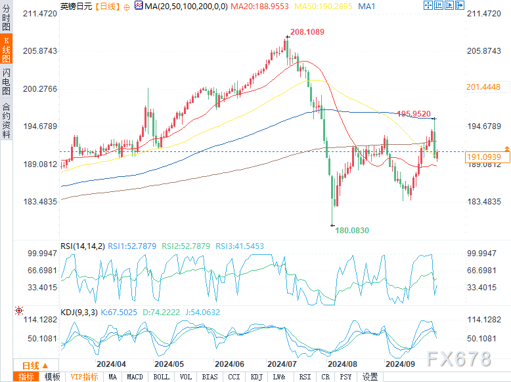Select the 指标 tab at bottom
511x382 pixels.
(x=26, y=377)
